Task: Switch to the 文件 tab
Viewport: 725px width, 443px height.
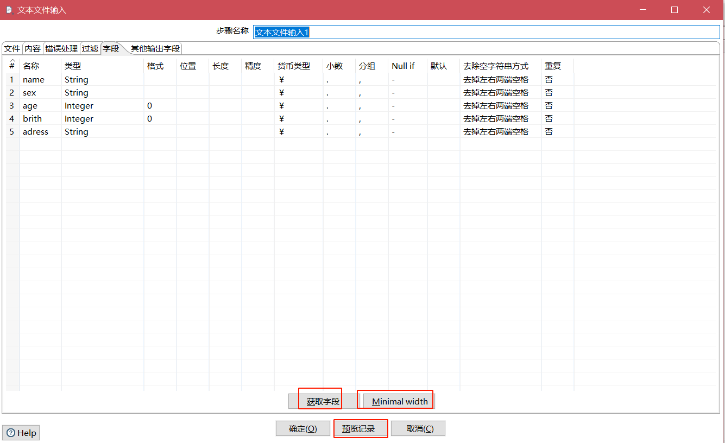Action: point(12,48)
